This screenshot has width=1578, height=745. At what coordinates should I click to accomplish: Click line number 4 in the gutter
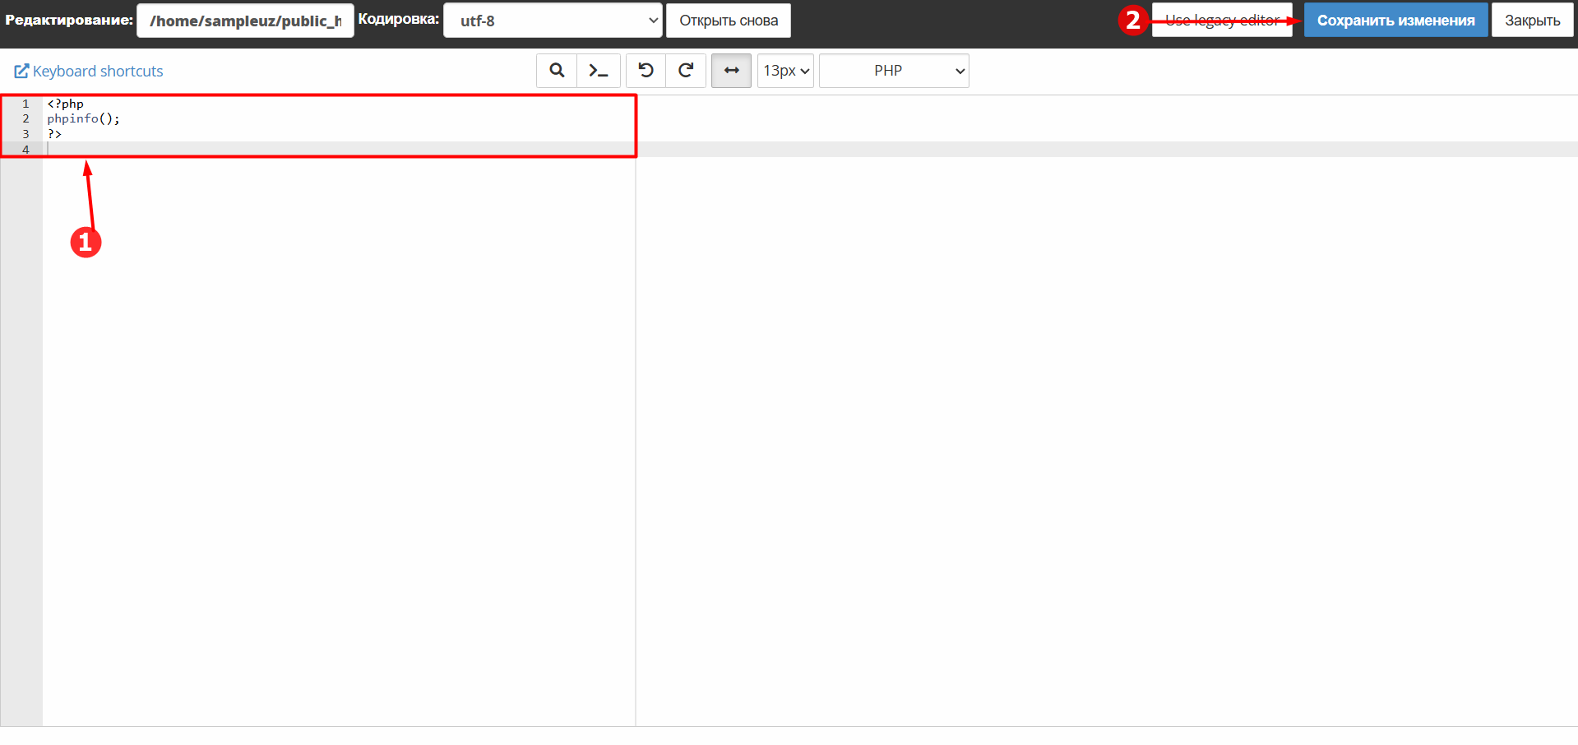pyautogui.click(x=25, y=150)
